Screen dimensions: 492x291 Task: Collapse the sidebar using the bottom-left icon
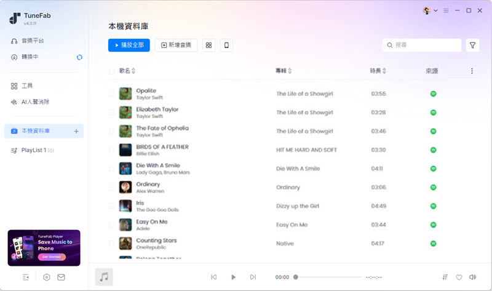pos(26,277)
